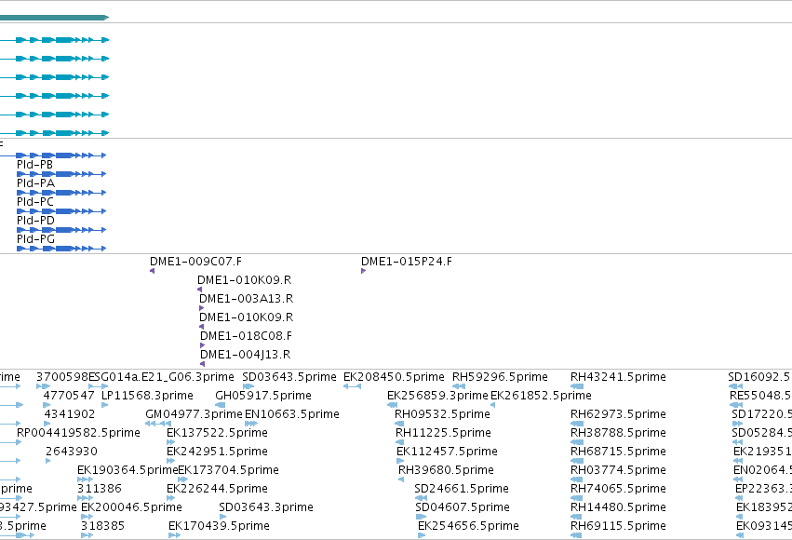Select EST EK170439.5prime
Viewport: 792px width, 540px height.
[x=220, y=526]
